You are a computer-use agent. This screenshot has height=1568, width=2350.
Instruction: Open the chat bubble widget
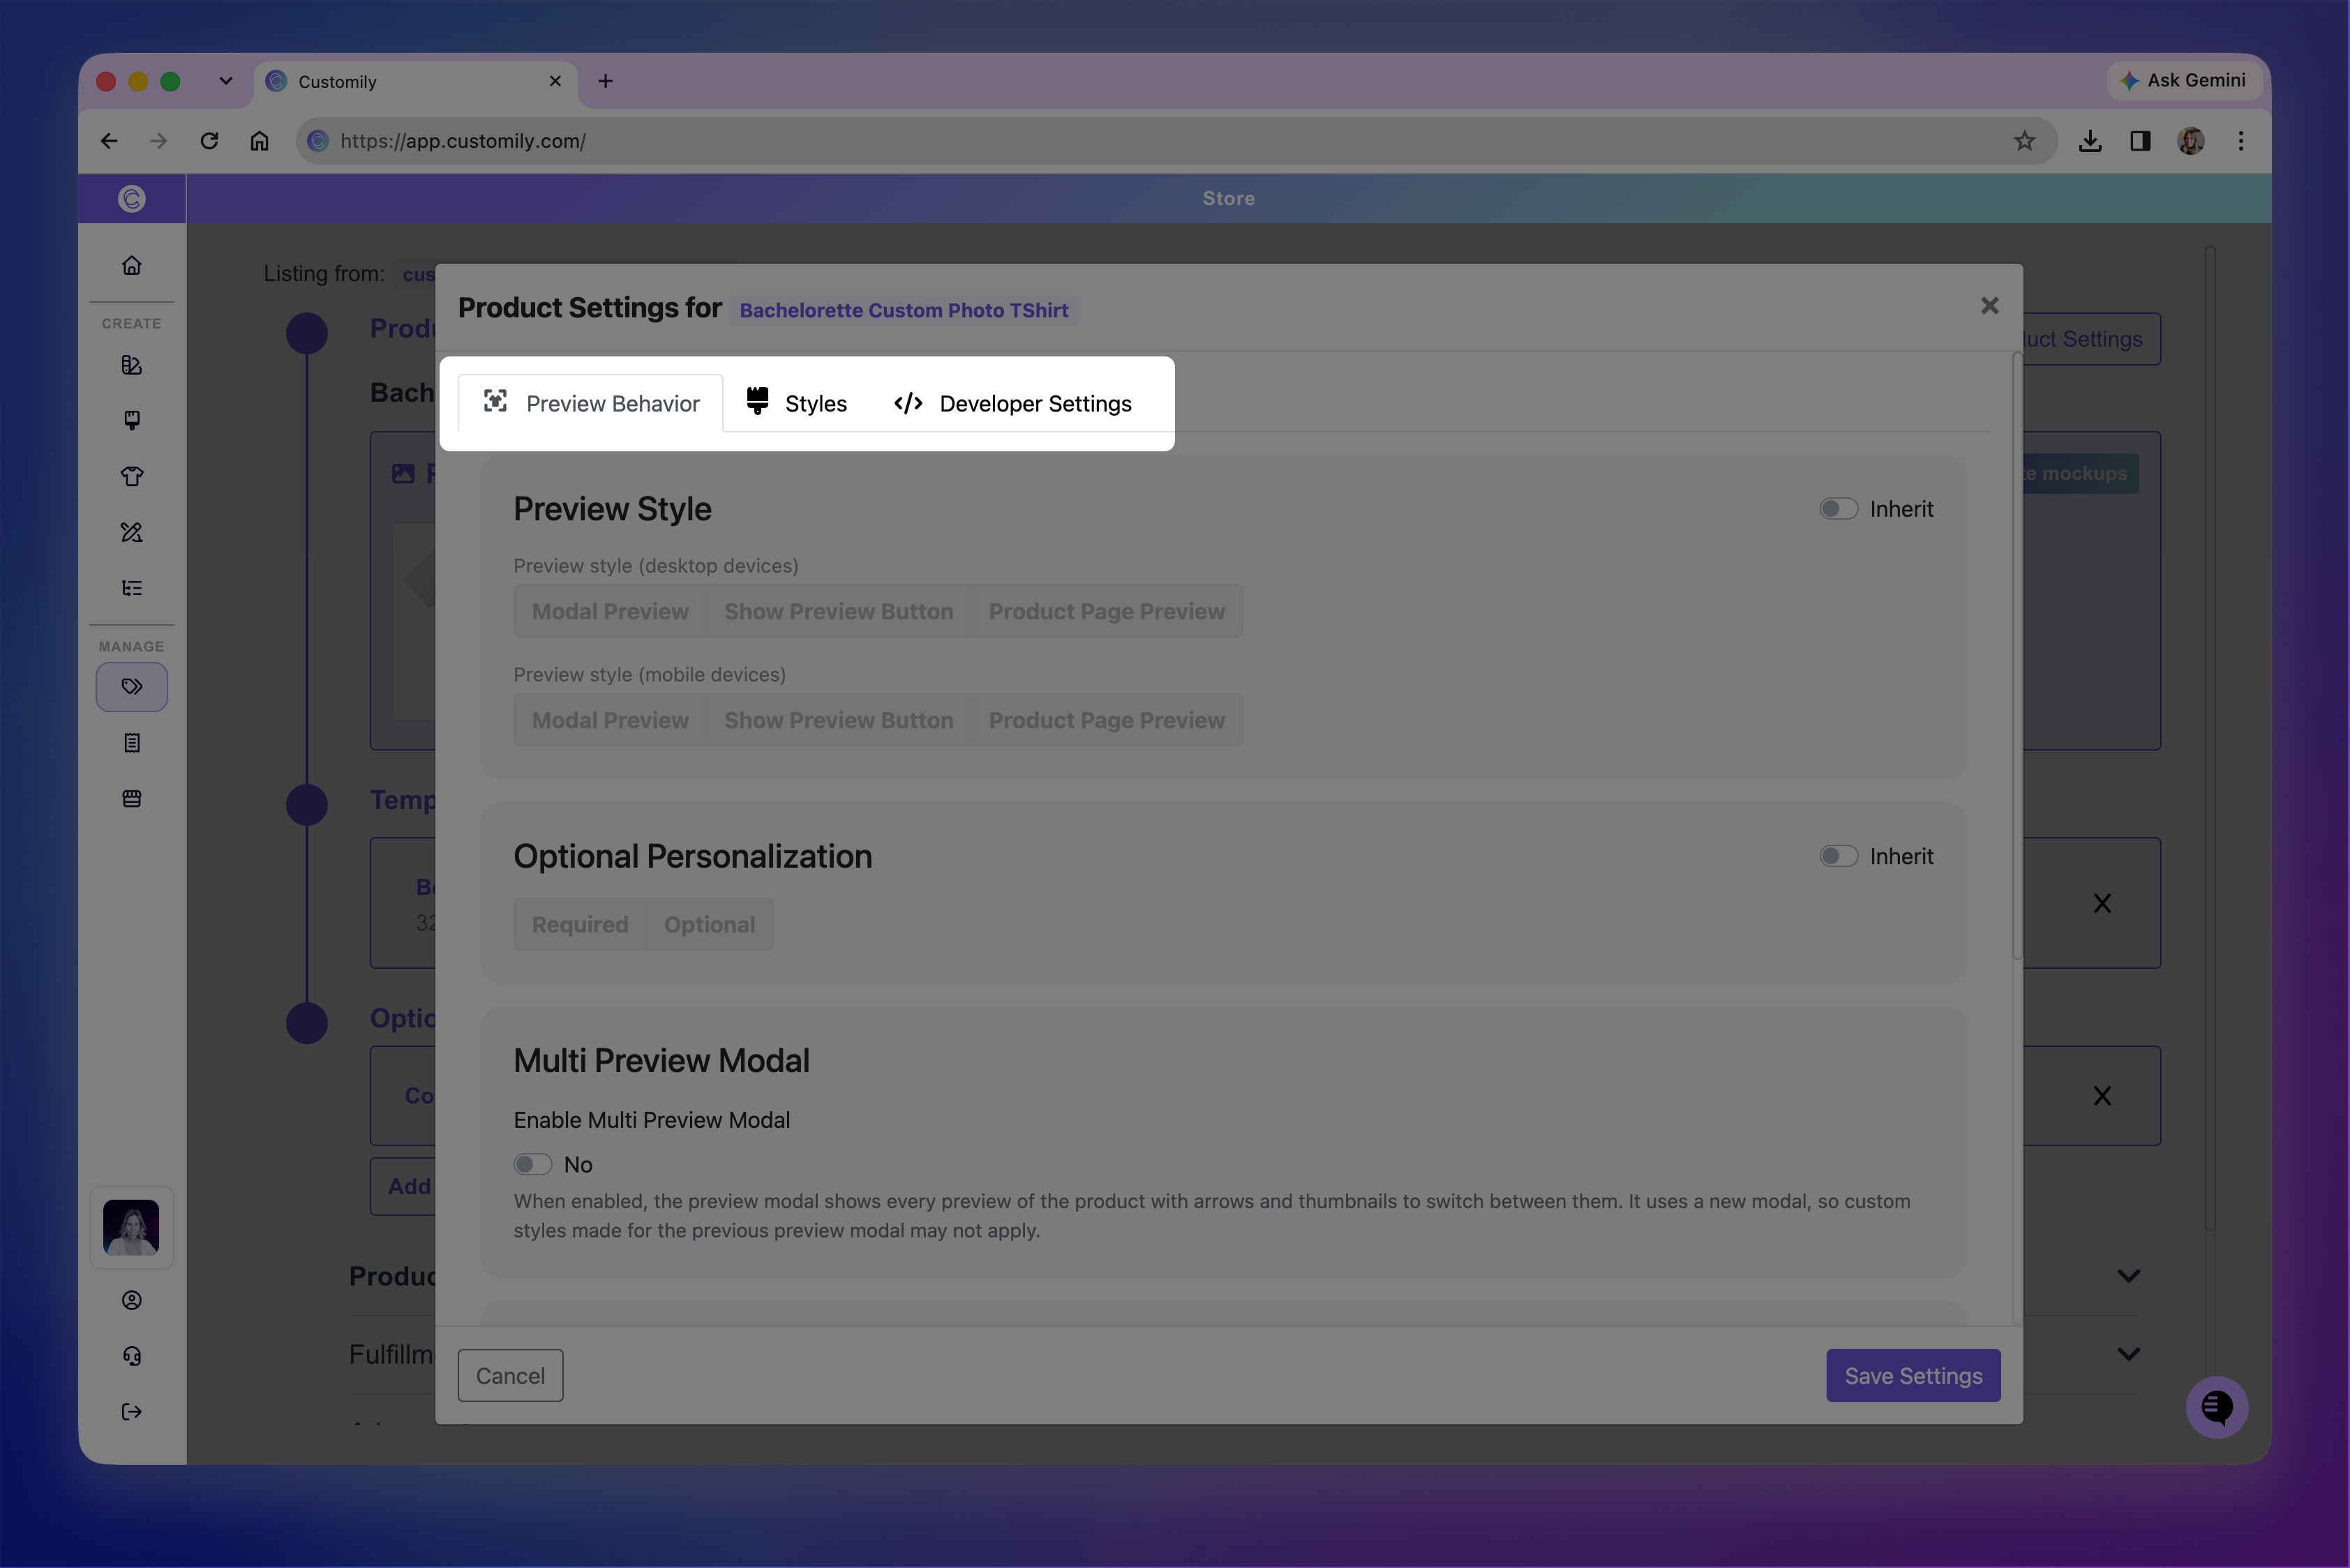pyautogui.click(x=2217, y=1407)
